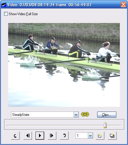Create a new clip with the single-frame icon
This screenshot has height=145, width=128.
100,136
